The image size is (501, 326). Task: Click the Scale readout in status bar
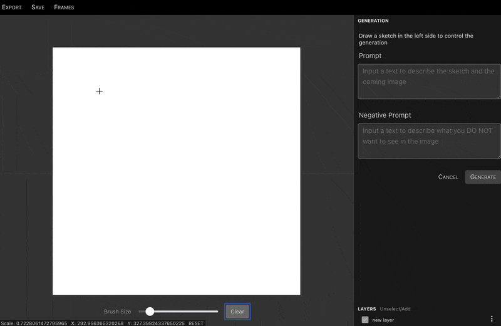34,323
